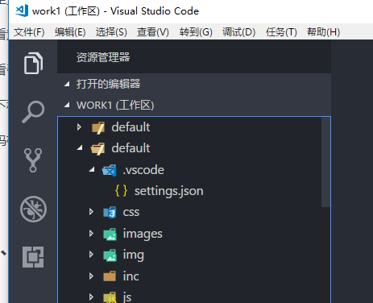Open the Debug bug icon
Image resolution: width=373 pixels, height=303 pixels.
tap(33, 209)
